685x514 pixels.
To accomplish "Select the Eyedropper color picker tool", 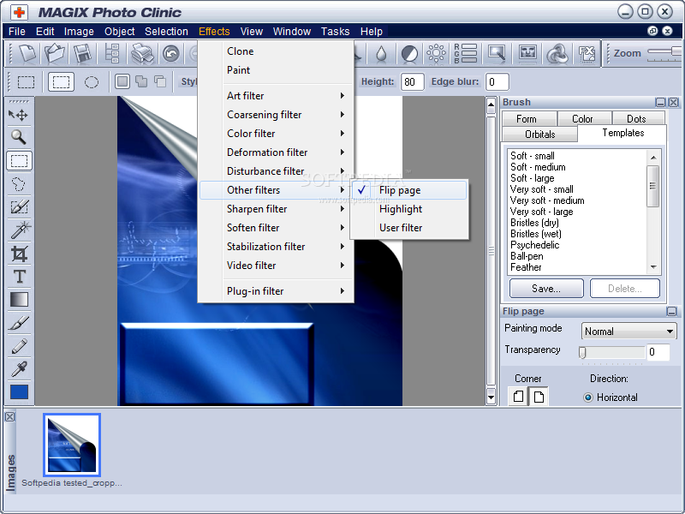I will 18,369.
